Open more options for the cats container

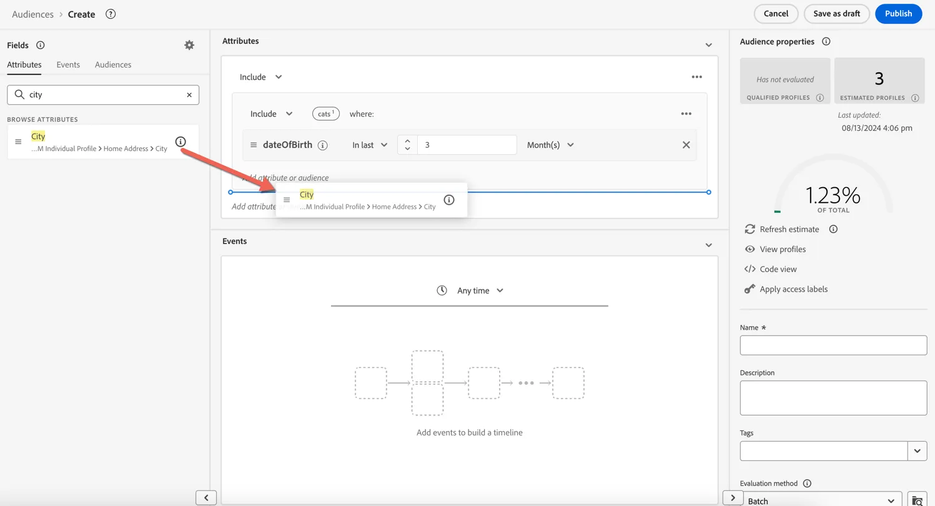click(x=686, y=114)
